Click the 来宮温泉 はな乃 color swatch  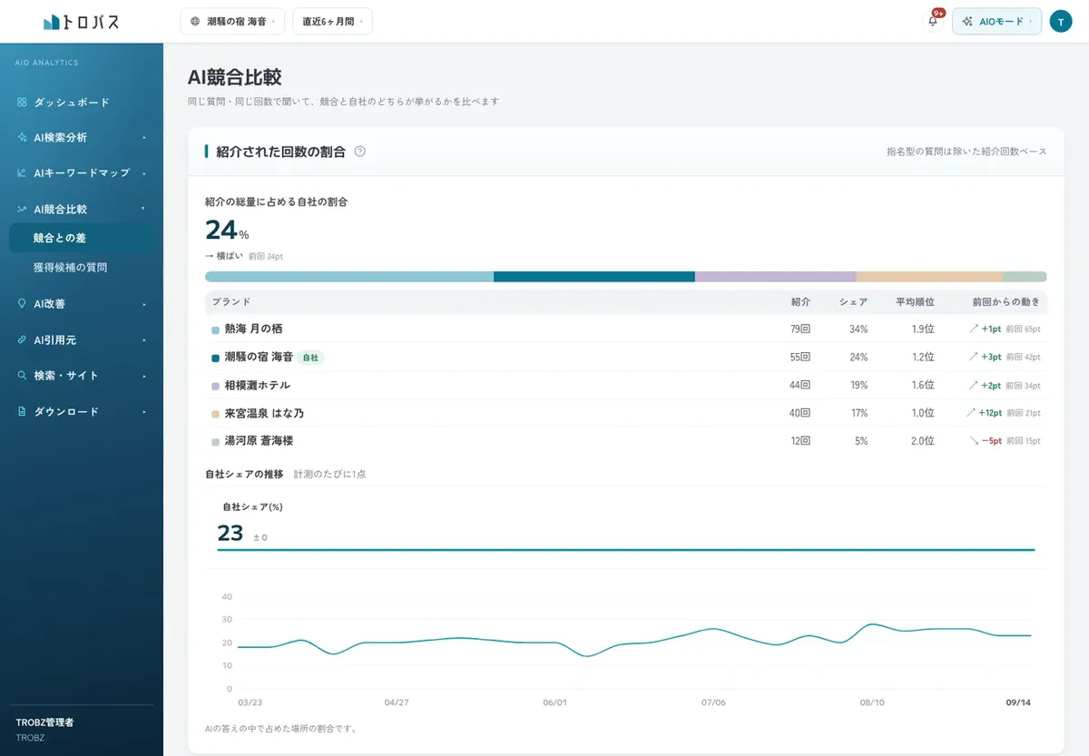pos(215,414)
